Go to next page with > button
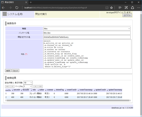The image size is (142, 117). click(35, 86)
